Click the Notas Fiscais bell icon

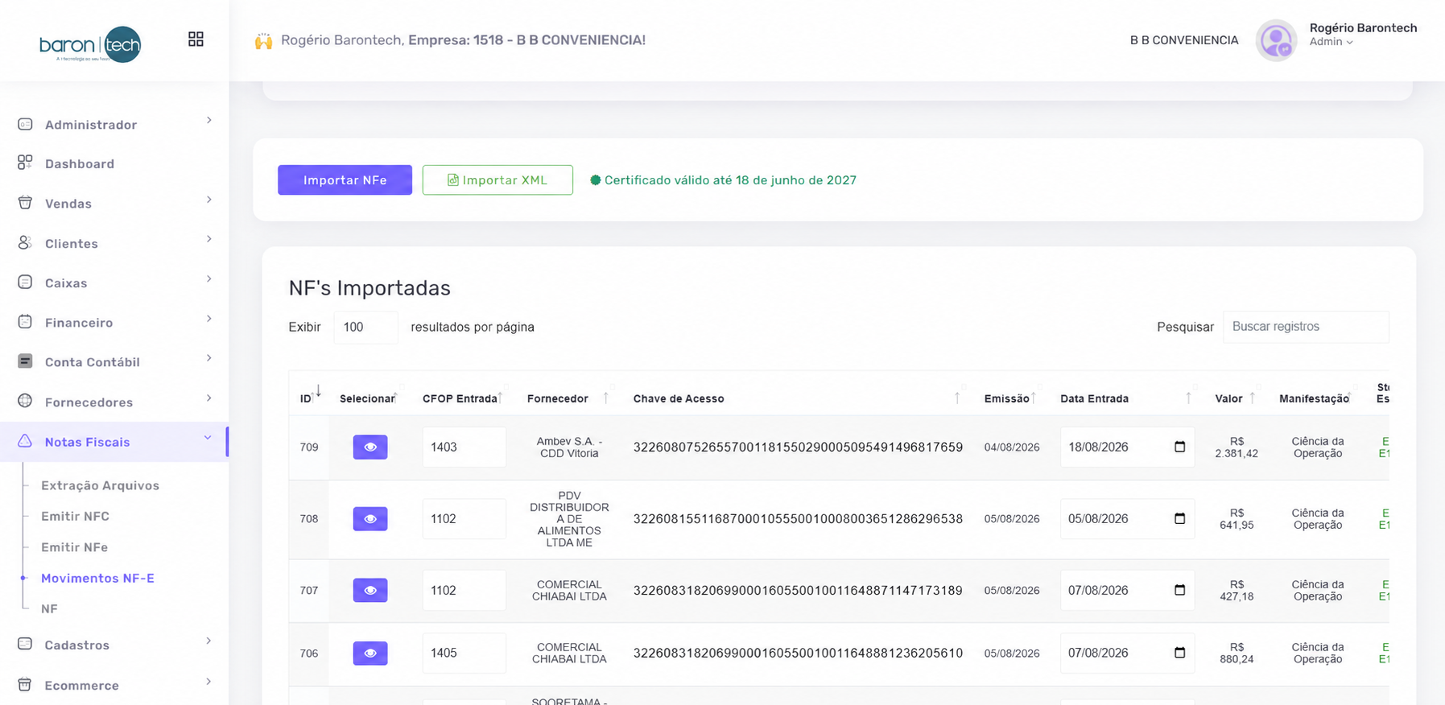[25, 441]
